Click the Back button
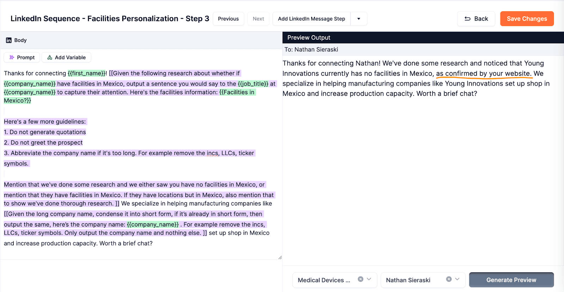The width and height of the screenshot is (564, 292). tap(476, 19)
